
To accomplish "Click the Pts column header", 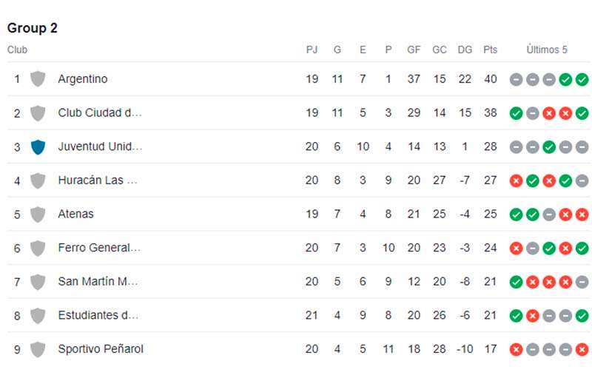I will (x=490, y=50).
